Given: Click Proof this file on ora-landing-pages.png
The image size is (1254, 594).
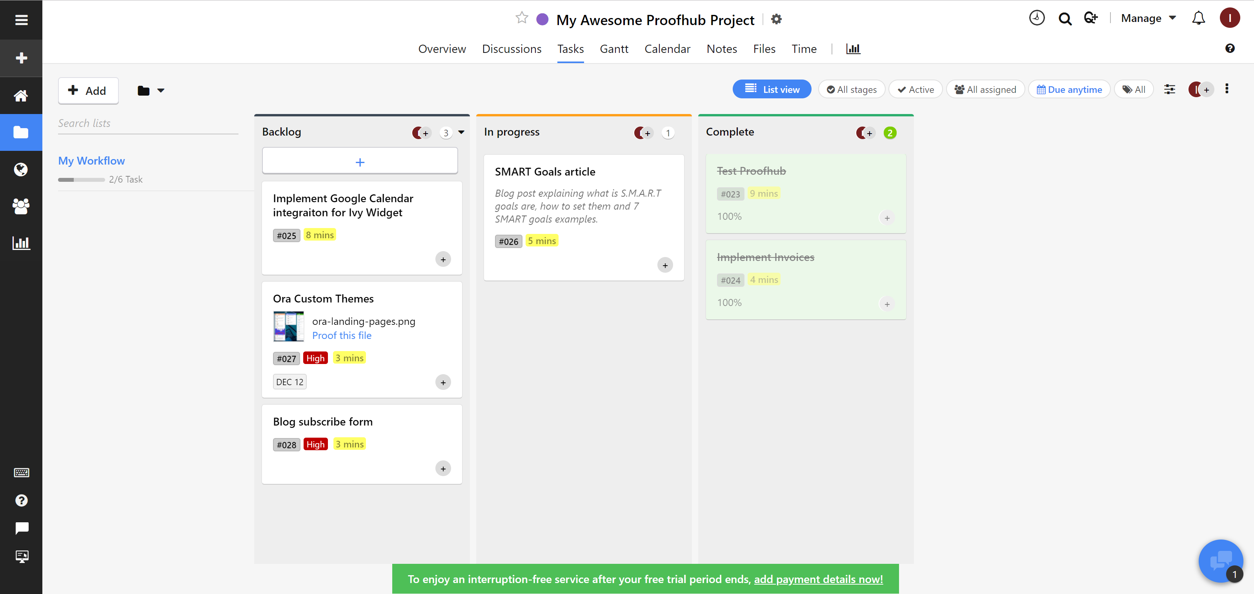Looking at the screenshot, I should pyautogui.click(x=342, y=335).
